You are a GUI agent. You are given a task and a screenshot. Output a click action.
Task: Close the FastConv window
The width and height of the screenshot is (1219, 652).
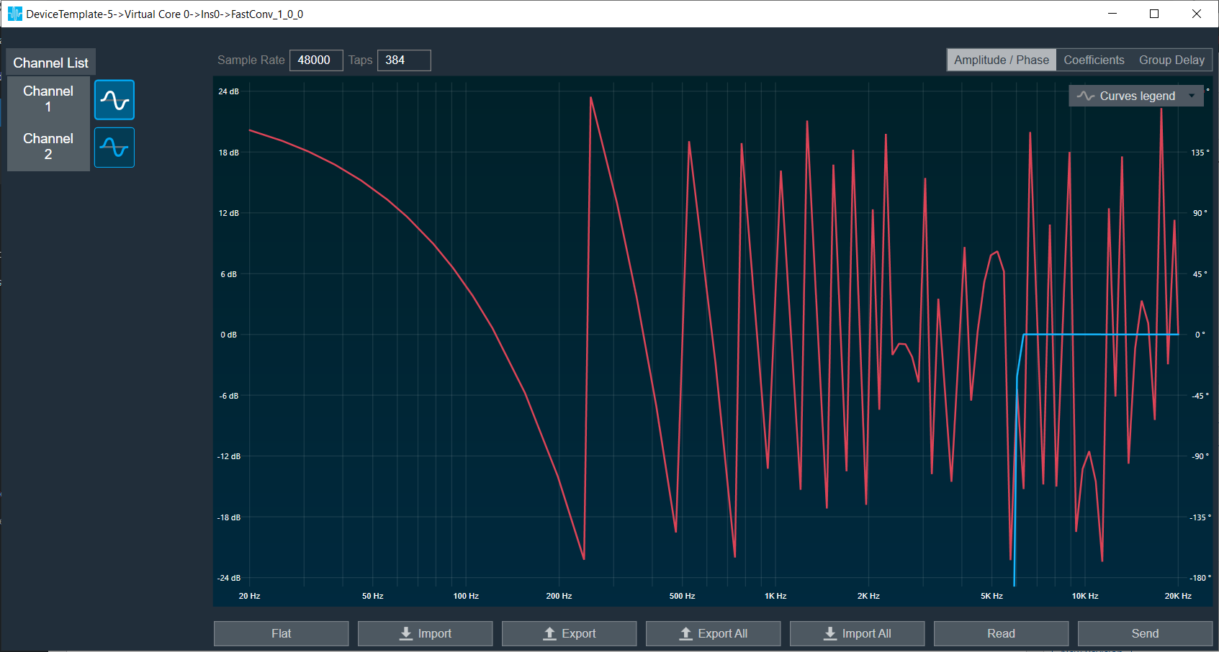tap(1197, 14)
